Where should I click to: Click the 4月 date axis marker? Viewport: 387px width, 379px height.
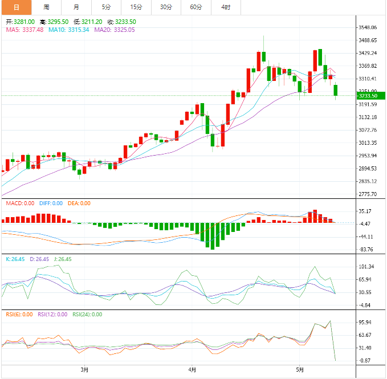[192, 369]
